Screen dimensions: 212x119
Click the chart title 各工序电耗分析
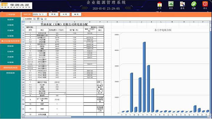(x=163, y=30)
